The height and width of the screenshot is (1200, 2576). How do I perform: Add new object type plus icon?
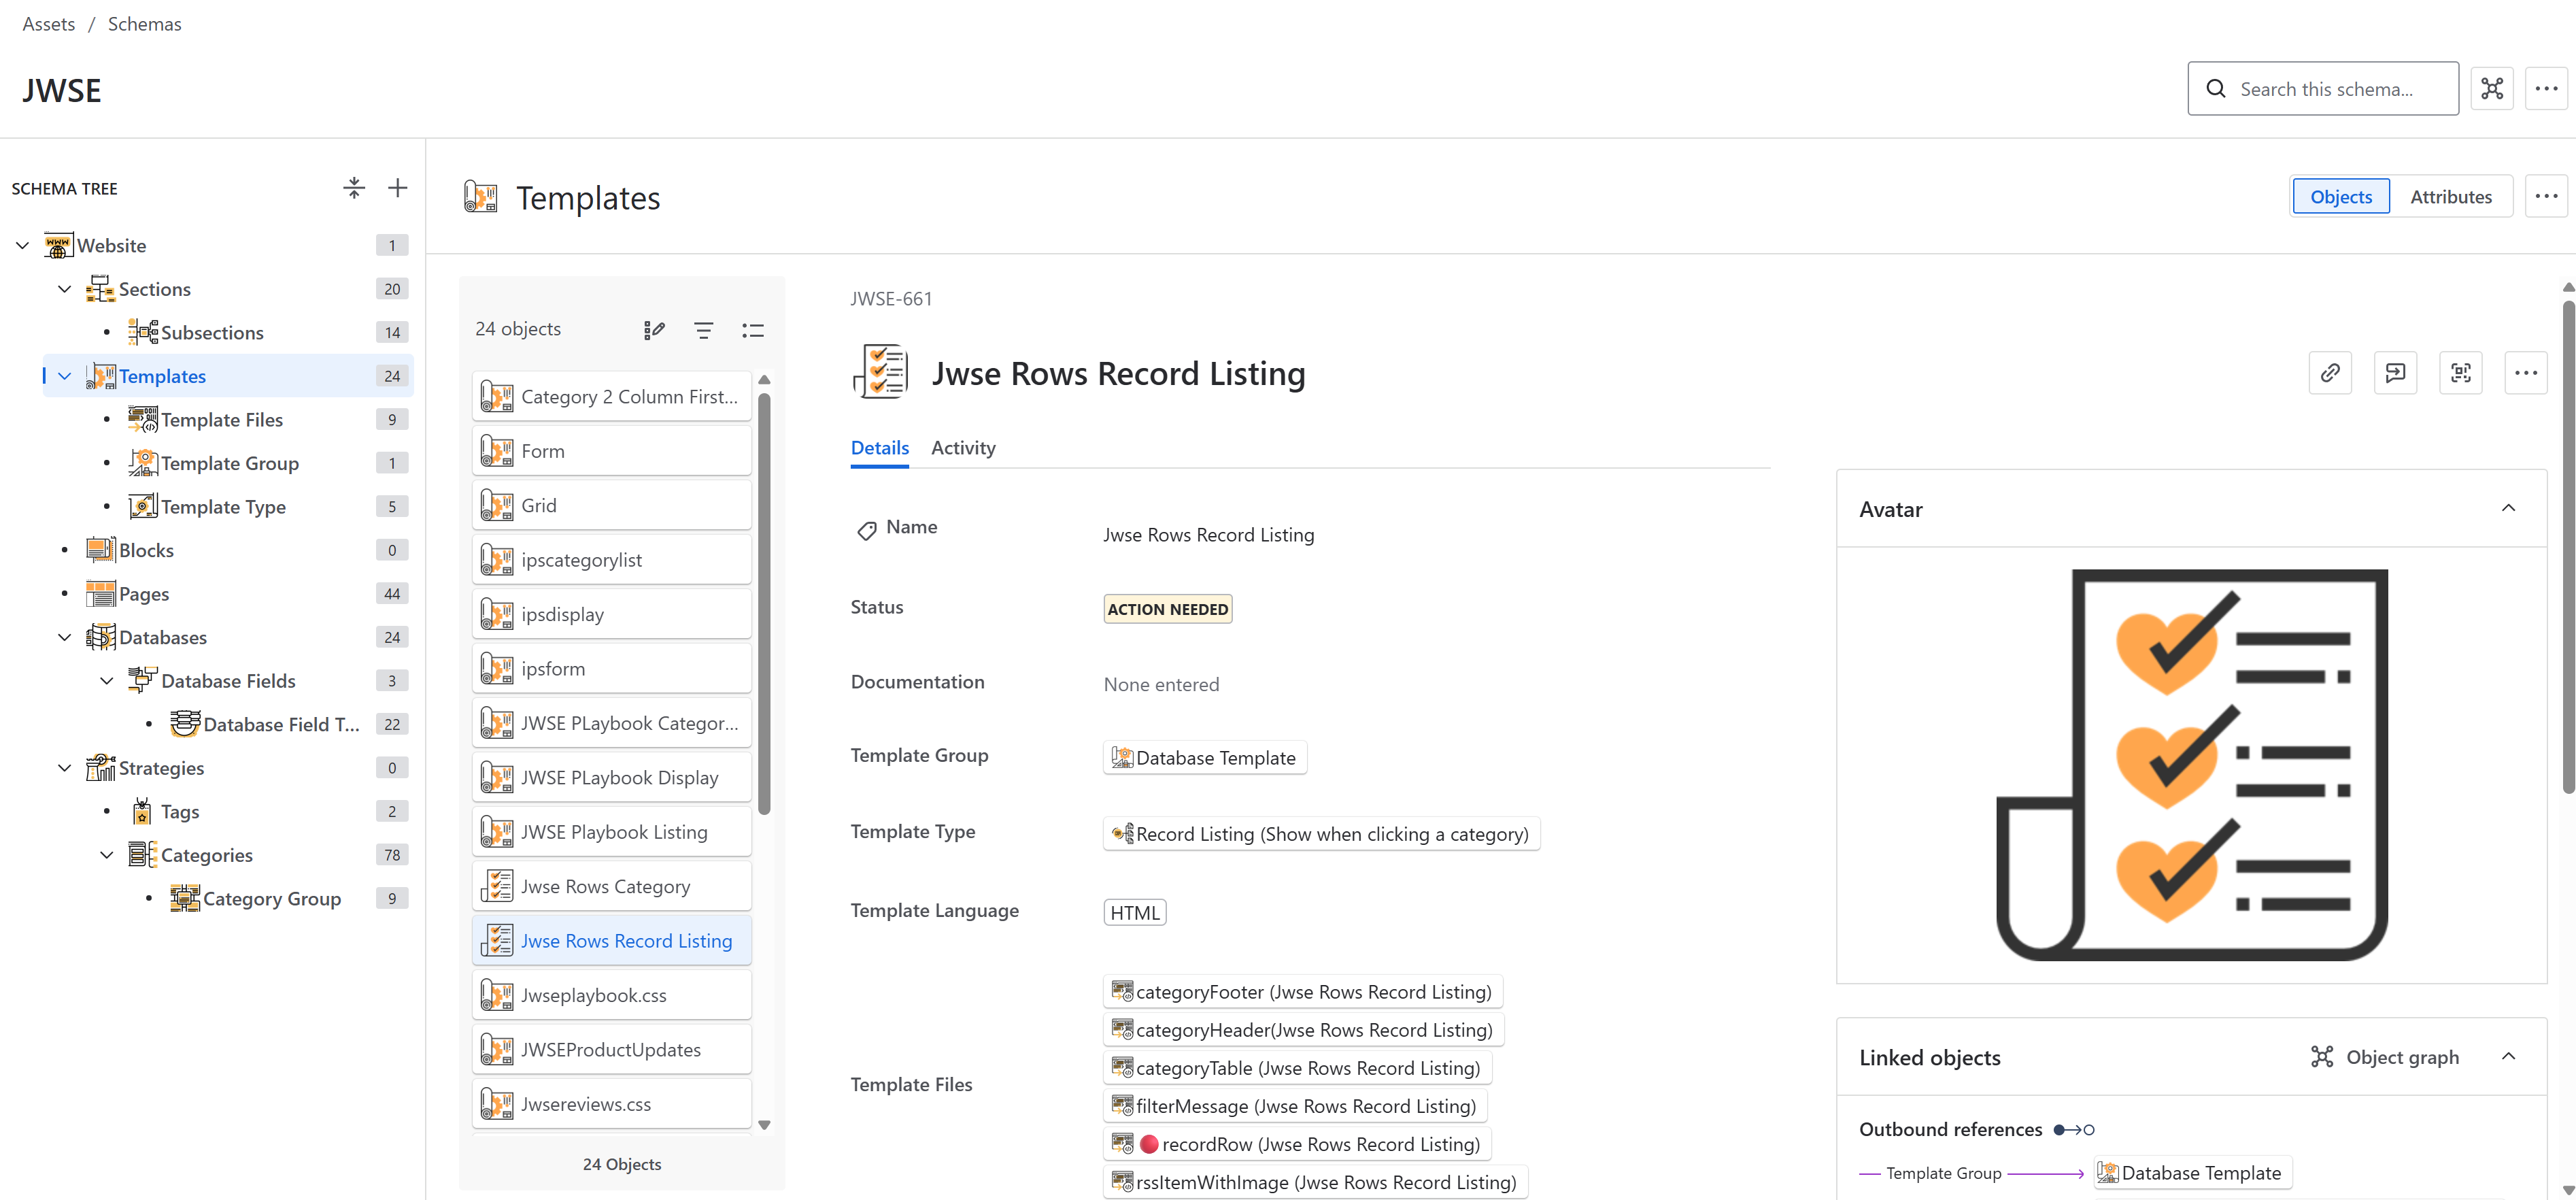point(398,188)
